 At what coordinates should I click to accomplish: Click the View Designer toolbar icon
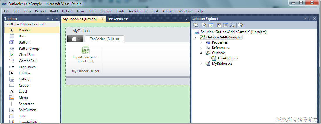[x=225, y=25]
